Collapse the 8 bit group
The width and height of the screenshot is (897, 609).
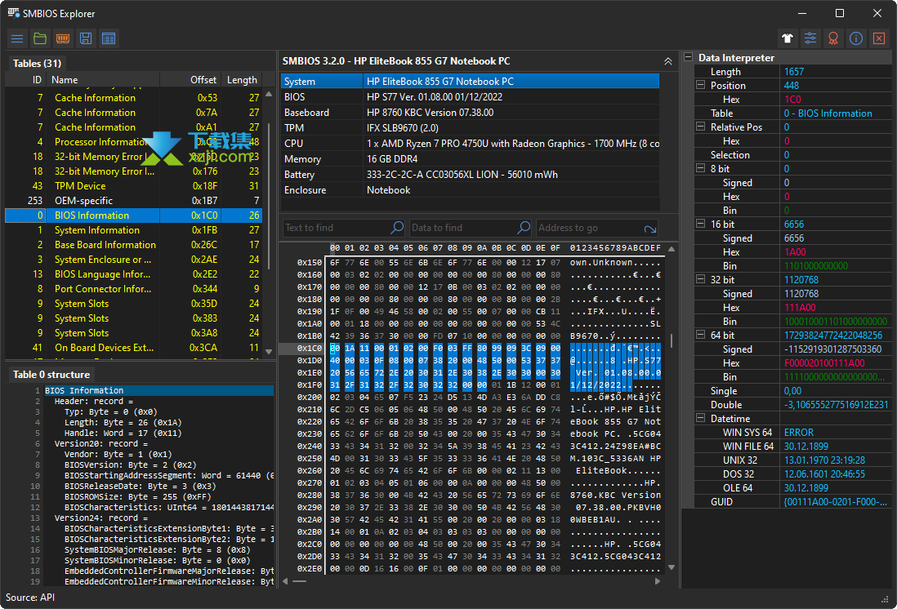tap(700, 169)
